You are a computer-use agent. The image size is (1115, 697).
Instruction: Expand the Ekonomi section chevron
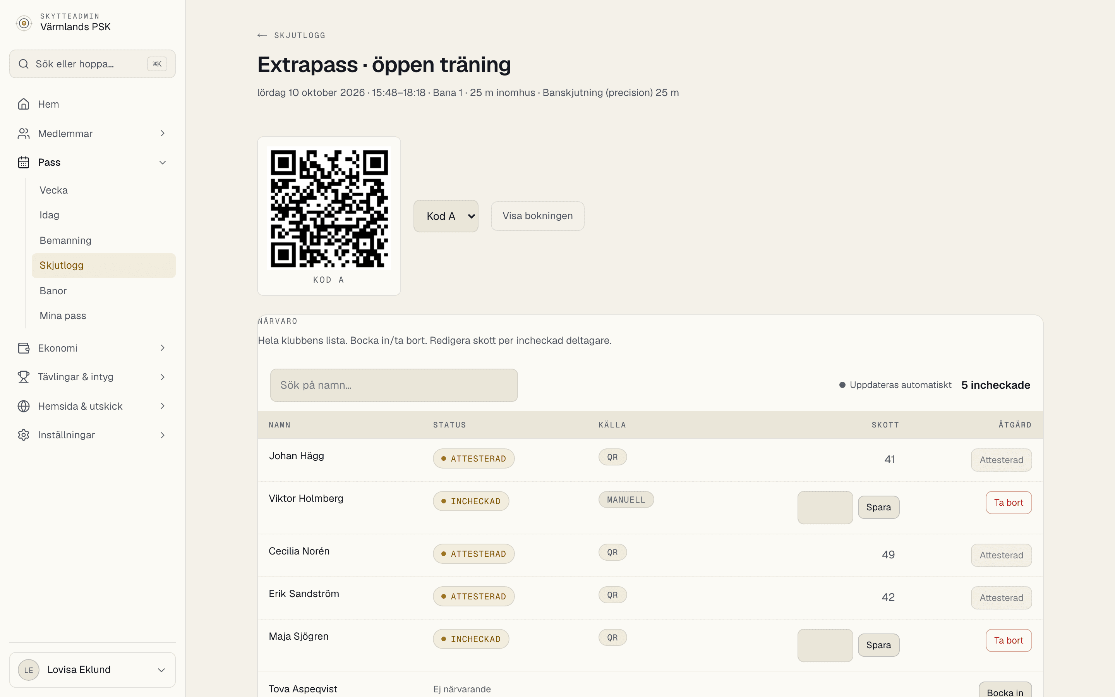pyautogui.click(x=163, y=348)
